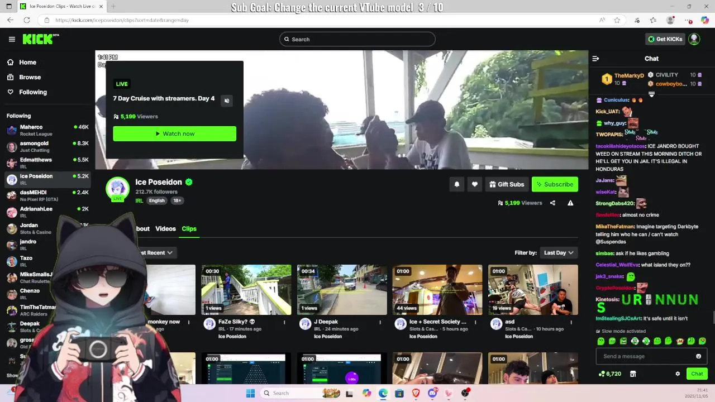Insert the monkey-face quick emote
Image resolution: width=715 pixels, height=402 pixels.
pyautogui.click(x=680, y=341)
